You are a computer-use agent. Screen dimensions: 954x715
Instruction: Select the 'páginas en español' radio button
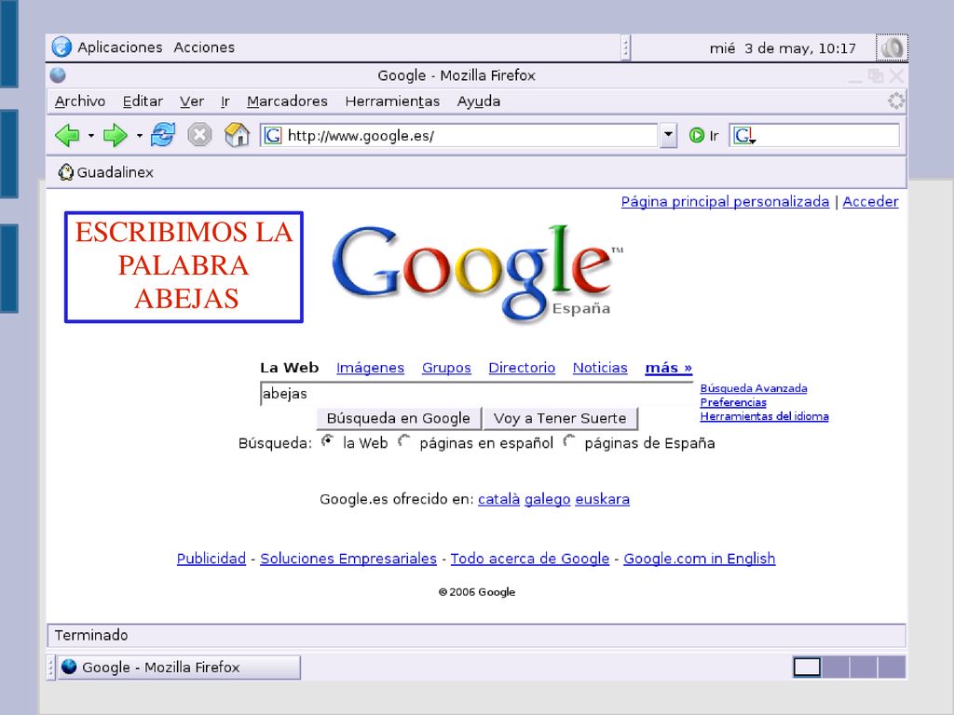point(404,440)
